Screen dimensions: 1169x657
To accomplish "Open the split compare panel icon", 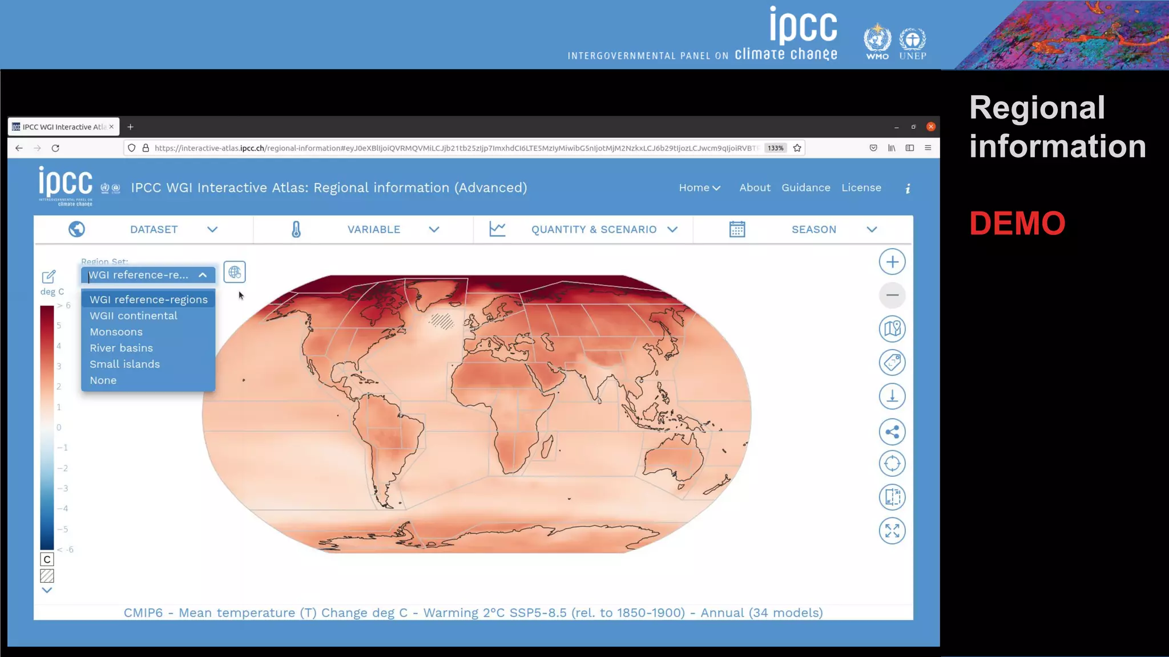I will 892,497.
